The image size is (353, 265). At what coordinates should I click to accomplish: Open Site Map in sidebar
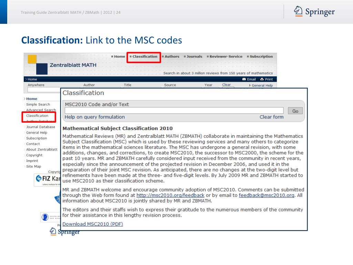coord(33,166)
